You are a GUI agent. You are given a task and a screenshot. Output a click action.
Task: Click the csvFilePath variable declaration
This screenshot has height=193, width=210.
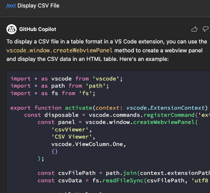point(77,173)
